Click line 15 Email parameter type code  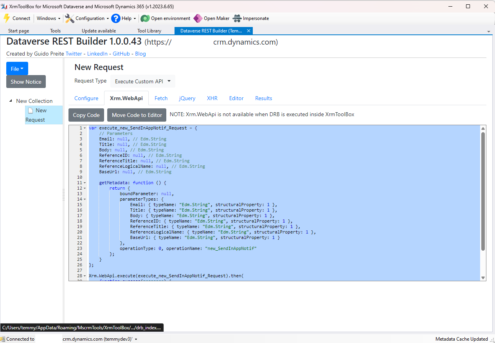203,205
